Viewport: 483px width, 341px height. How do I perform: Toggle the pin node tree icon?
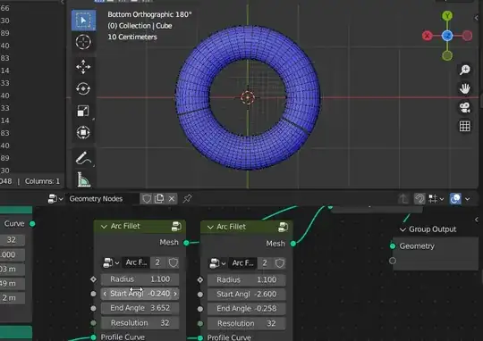tap(187, 199)
